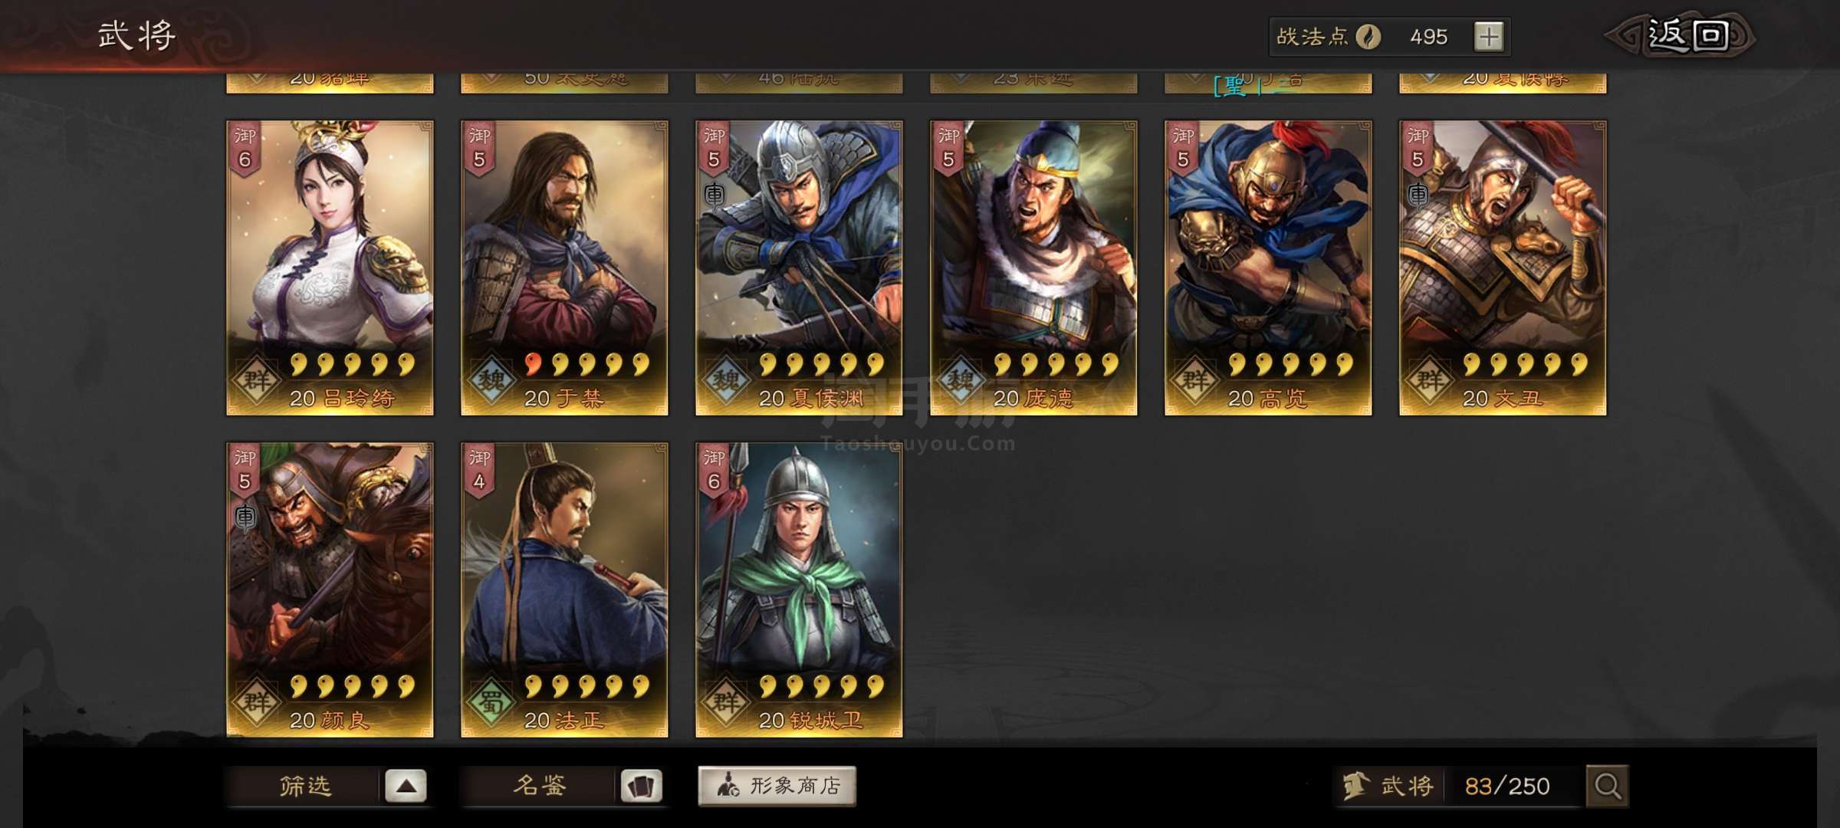The image size is (1840, 828).
Task: Select the 锐城卫 general card
Action: point(799,590)
